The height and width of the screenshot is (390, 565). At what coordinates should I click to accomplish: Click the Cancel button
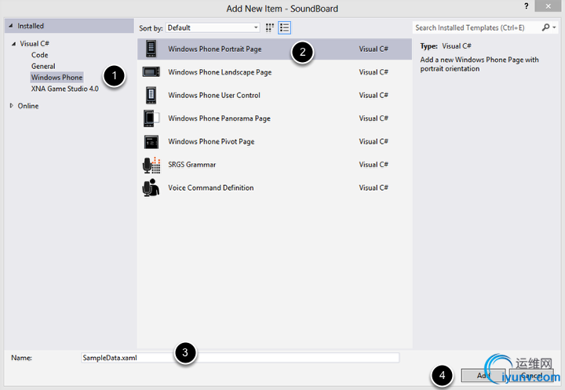531,376
